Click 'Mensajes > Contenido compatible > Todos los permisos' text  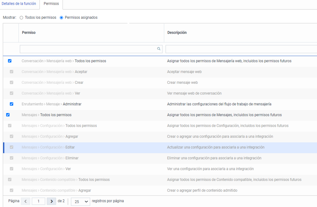tap(66, 180)
